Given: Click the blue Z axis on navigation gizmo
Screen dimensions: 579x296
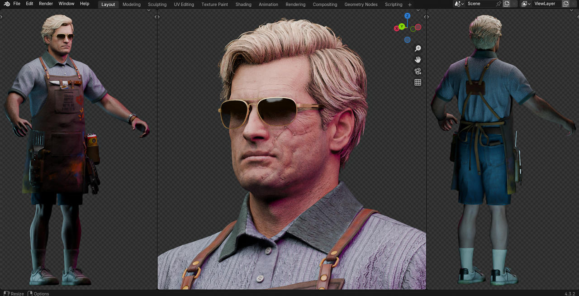Looking at the screenshot, I should click(408, 15).
